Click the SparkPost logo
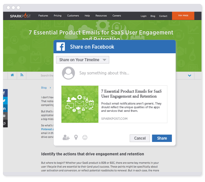The image size is (205, 182). coord(20,16)
